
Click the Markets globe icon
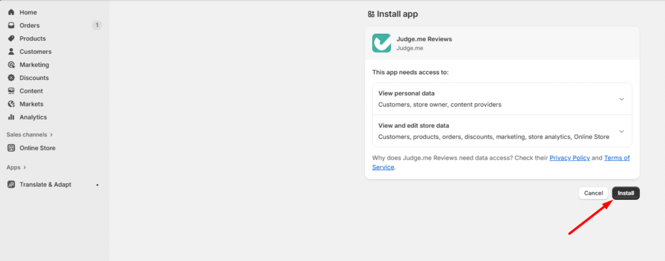(11, 104)
